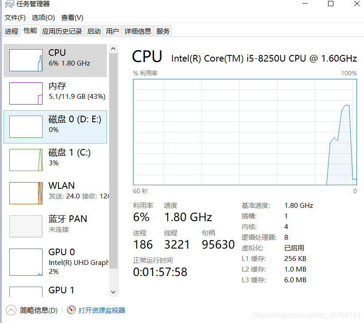Click the sidebar scroll up arrow
Viewport: 364px width, 323px height.
coord(114,48)
